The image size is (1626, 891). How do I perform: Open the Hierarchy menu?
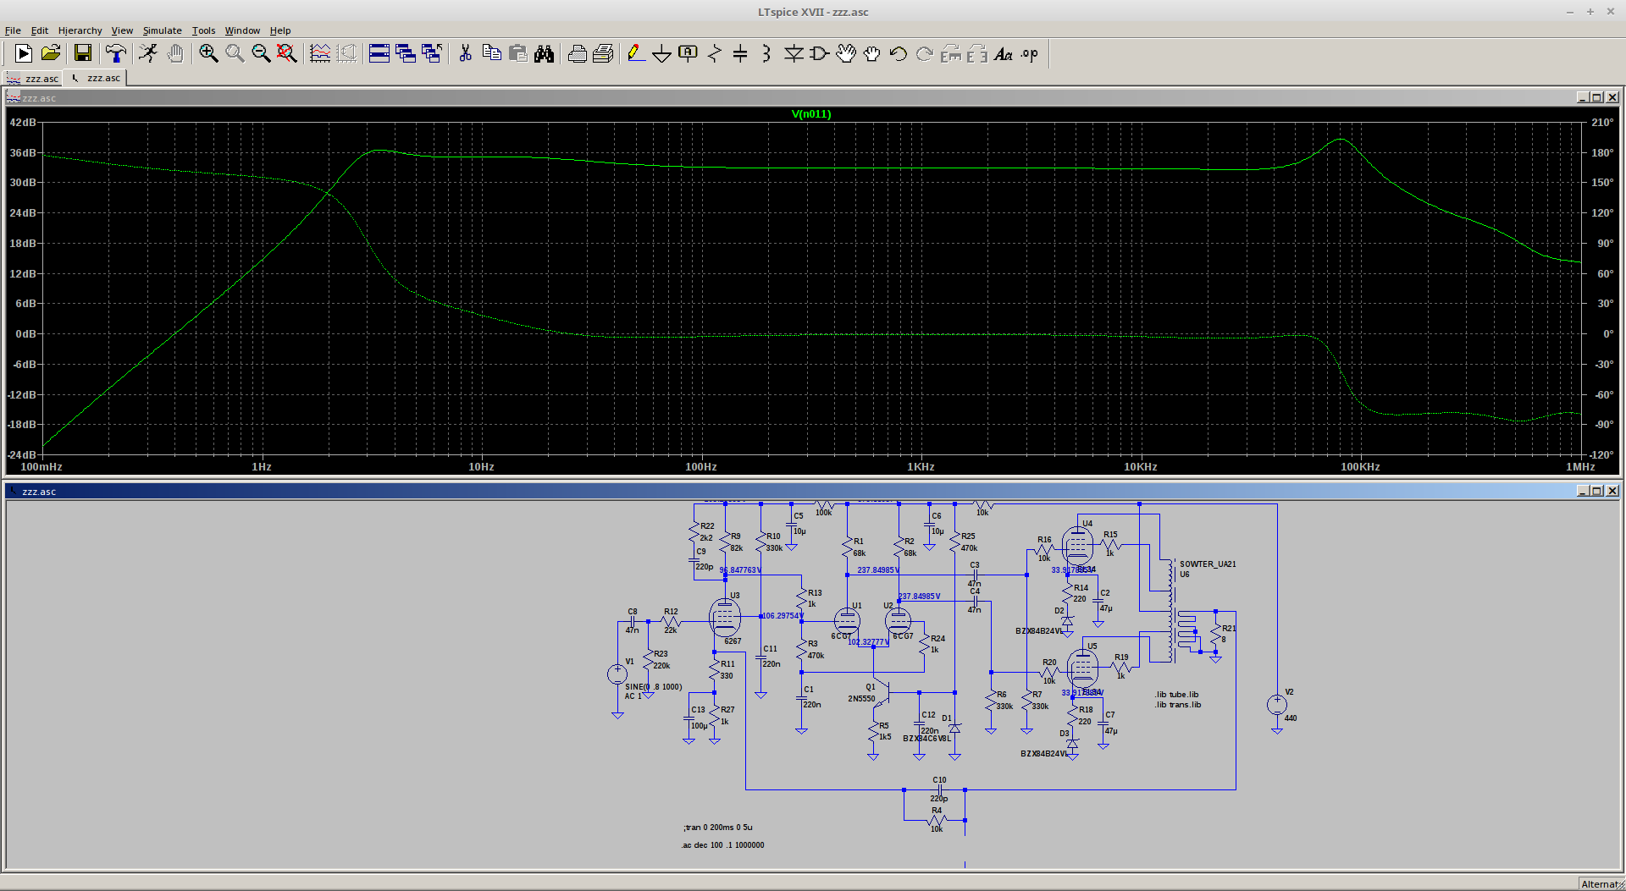click(x=80, y=30)
